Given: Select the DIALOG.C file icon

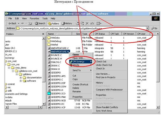Looking at the screenshot, I should click(x=49, y=62).
